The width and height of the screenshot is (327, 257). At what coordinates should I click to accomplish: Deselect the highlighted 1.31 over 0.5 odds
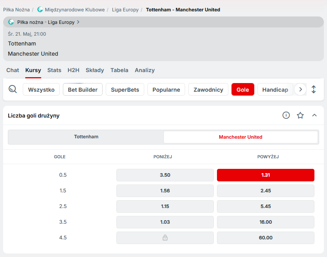266,175
